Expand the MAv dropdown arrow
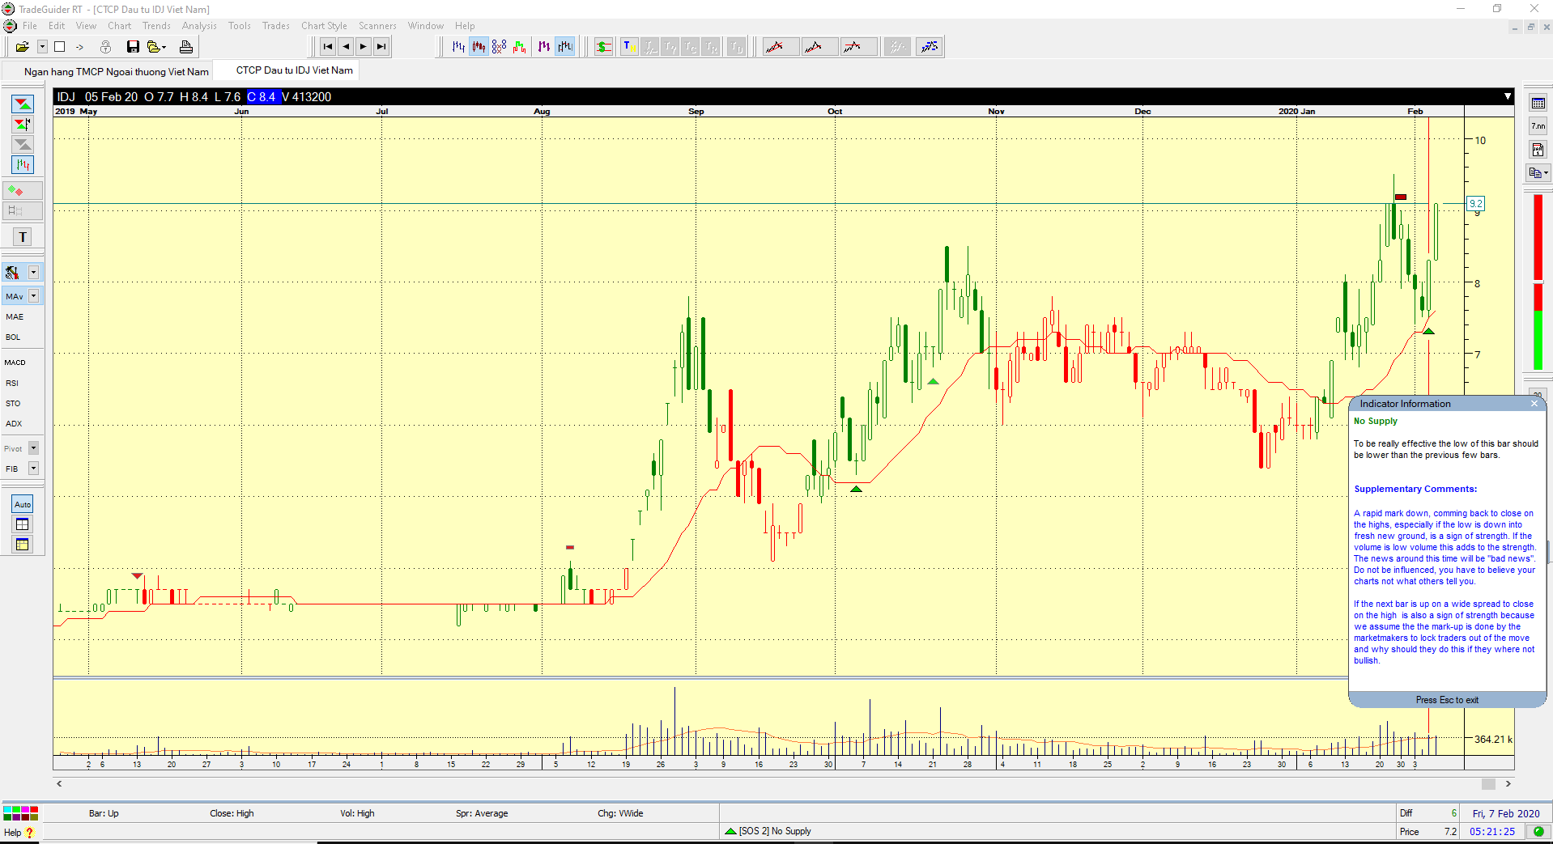This screenshot has height=844, width=1553. [34, 296]
